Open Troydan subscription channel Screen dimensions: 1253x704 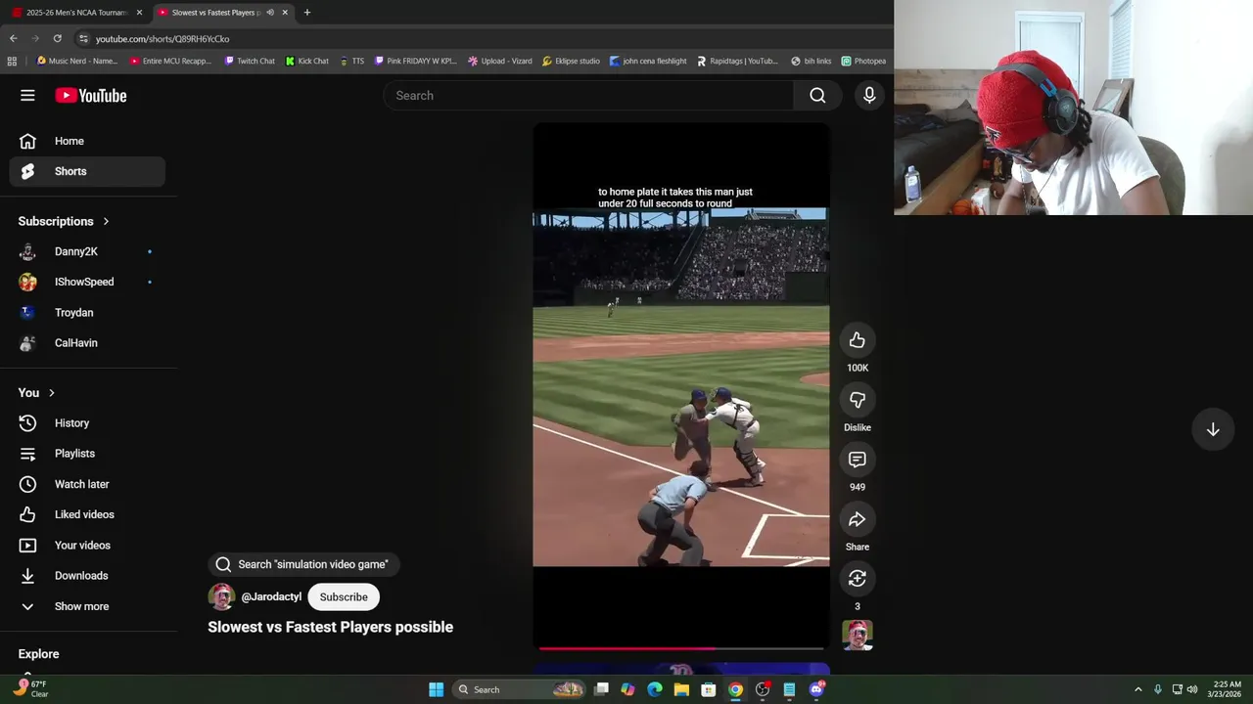coord(88,313)
